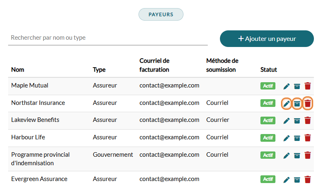
Task: Click the Courrier submission method cell
Action: coord(218,120)
